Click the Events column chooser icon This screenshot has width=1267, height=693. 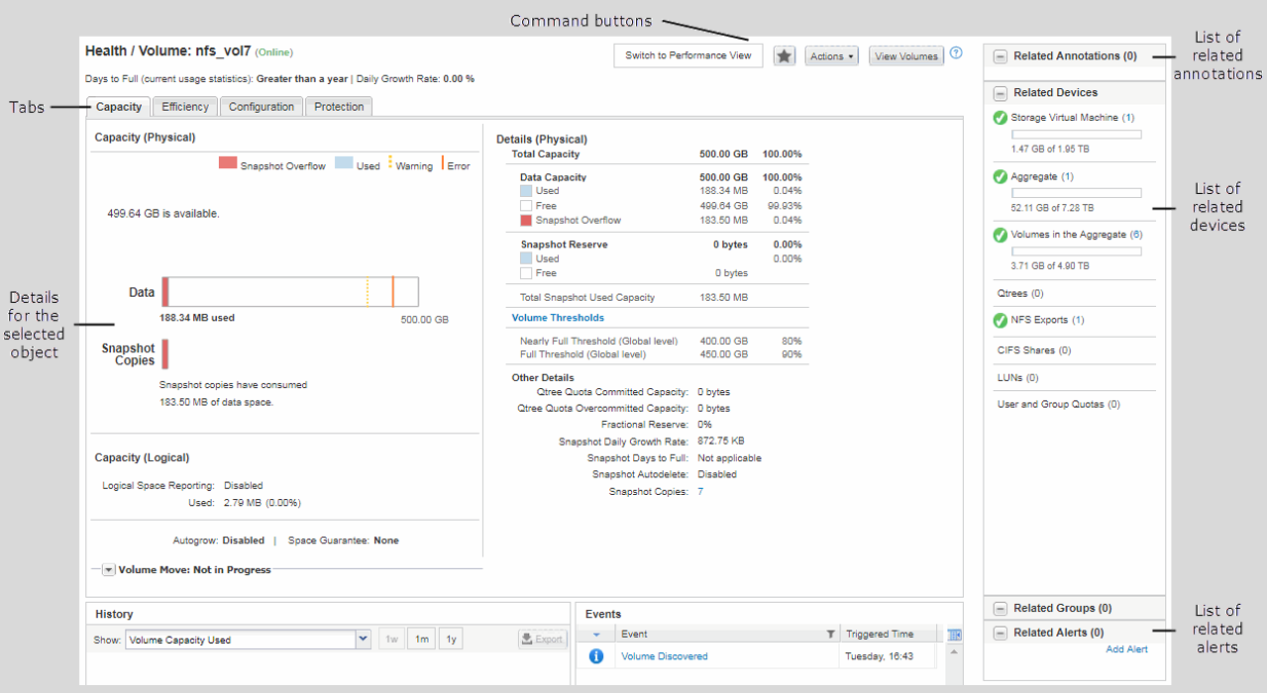pyautogui.click(x=954, y=635)
